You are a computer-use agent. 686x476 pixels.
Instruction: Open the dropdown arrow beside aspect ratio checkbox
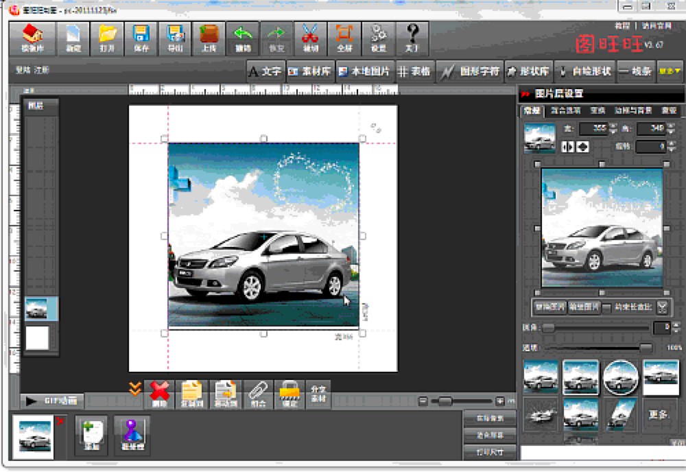pyautogui.click(x=662, y=307)
